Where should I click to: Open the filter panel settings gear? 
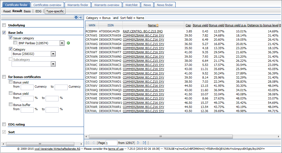tap(76, 17)
